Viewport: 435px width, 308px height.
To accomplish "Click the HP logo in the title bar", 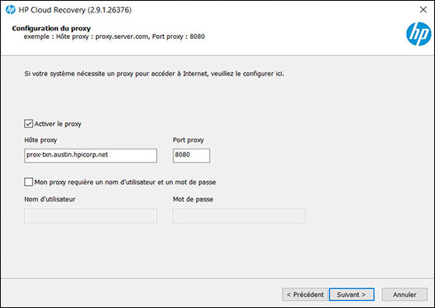I will click(11, 9).
